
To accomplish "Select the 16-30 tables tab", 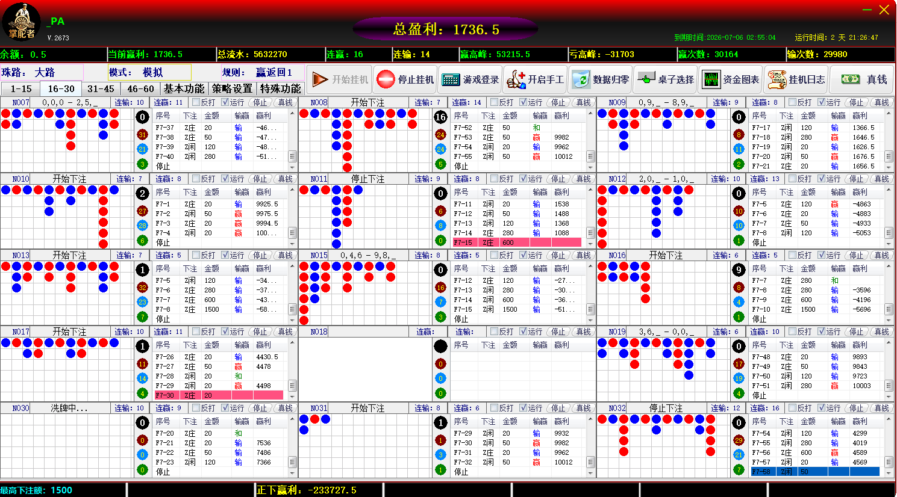I will coord(61,88).
